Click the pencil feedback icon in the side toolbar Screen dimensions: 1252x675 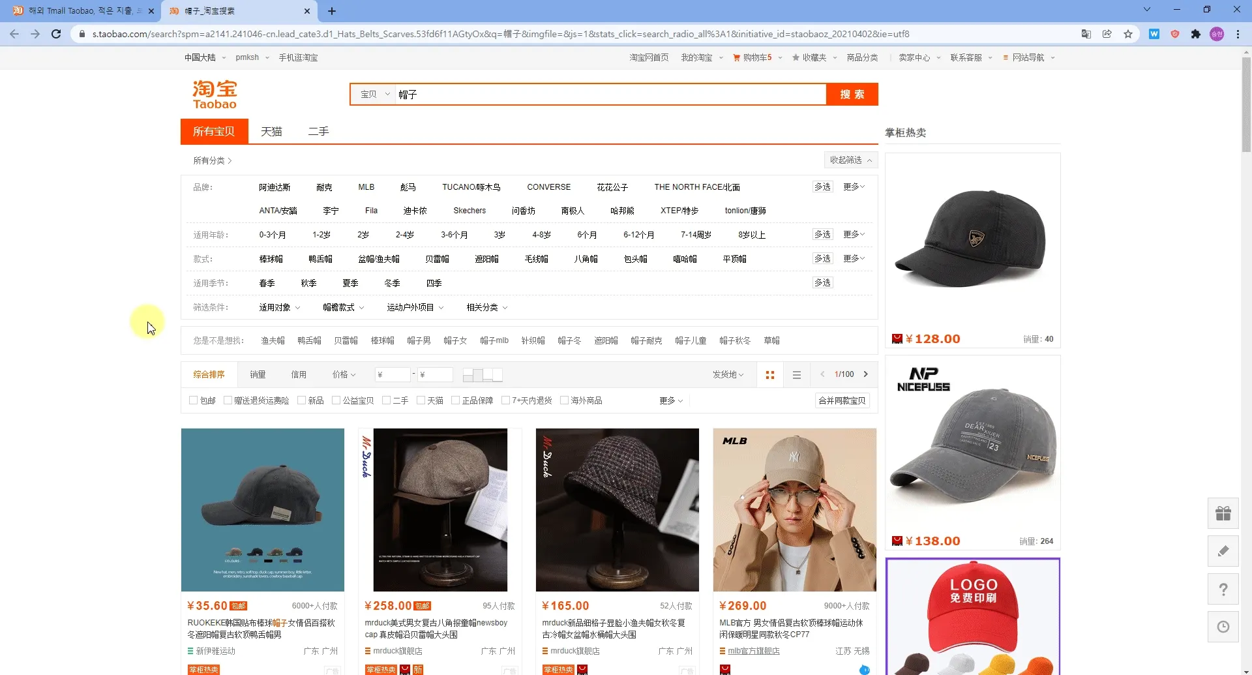(x=1223, y=551)
